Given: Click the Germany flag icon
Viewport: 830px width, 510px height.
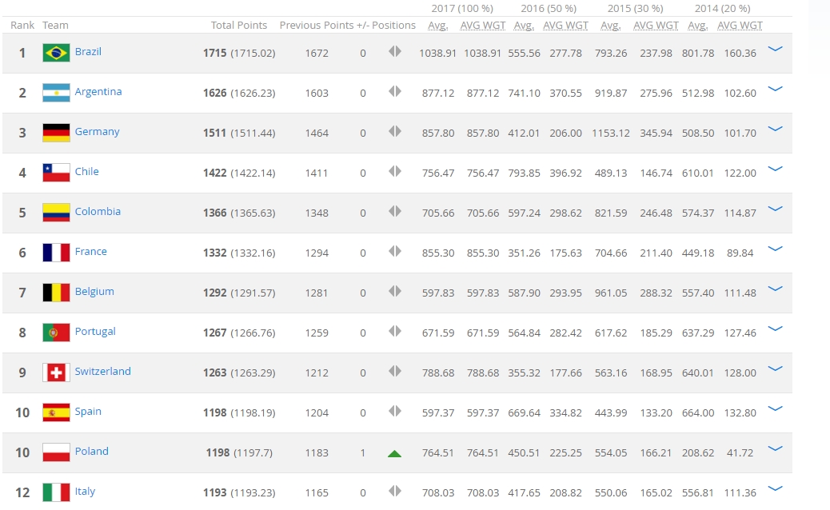Looking at the screenshot, I should click(x=56, y=133).
